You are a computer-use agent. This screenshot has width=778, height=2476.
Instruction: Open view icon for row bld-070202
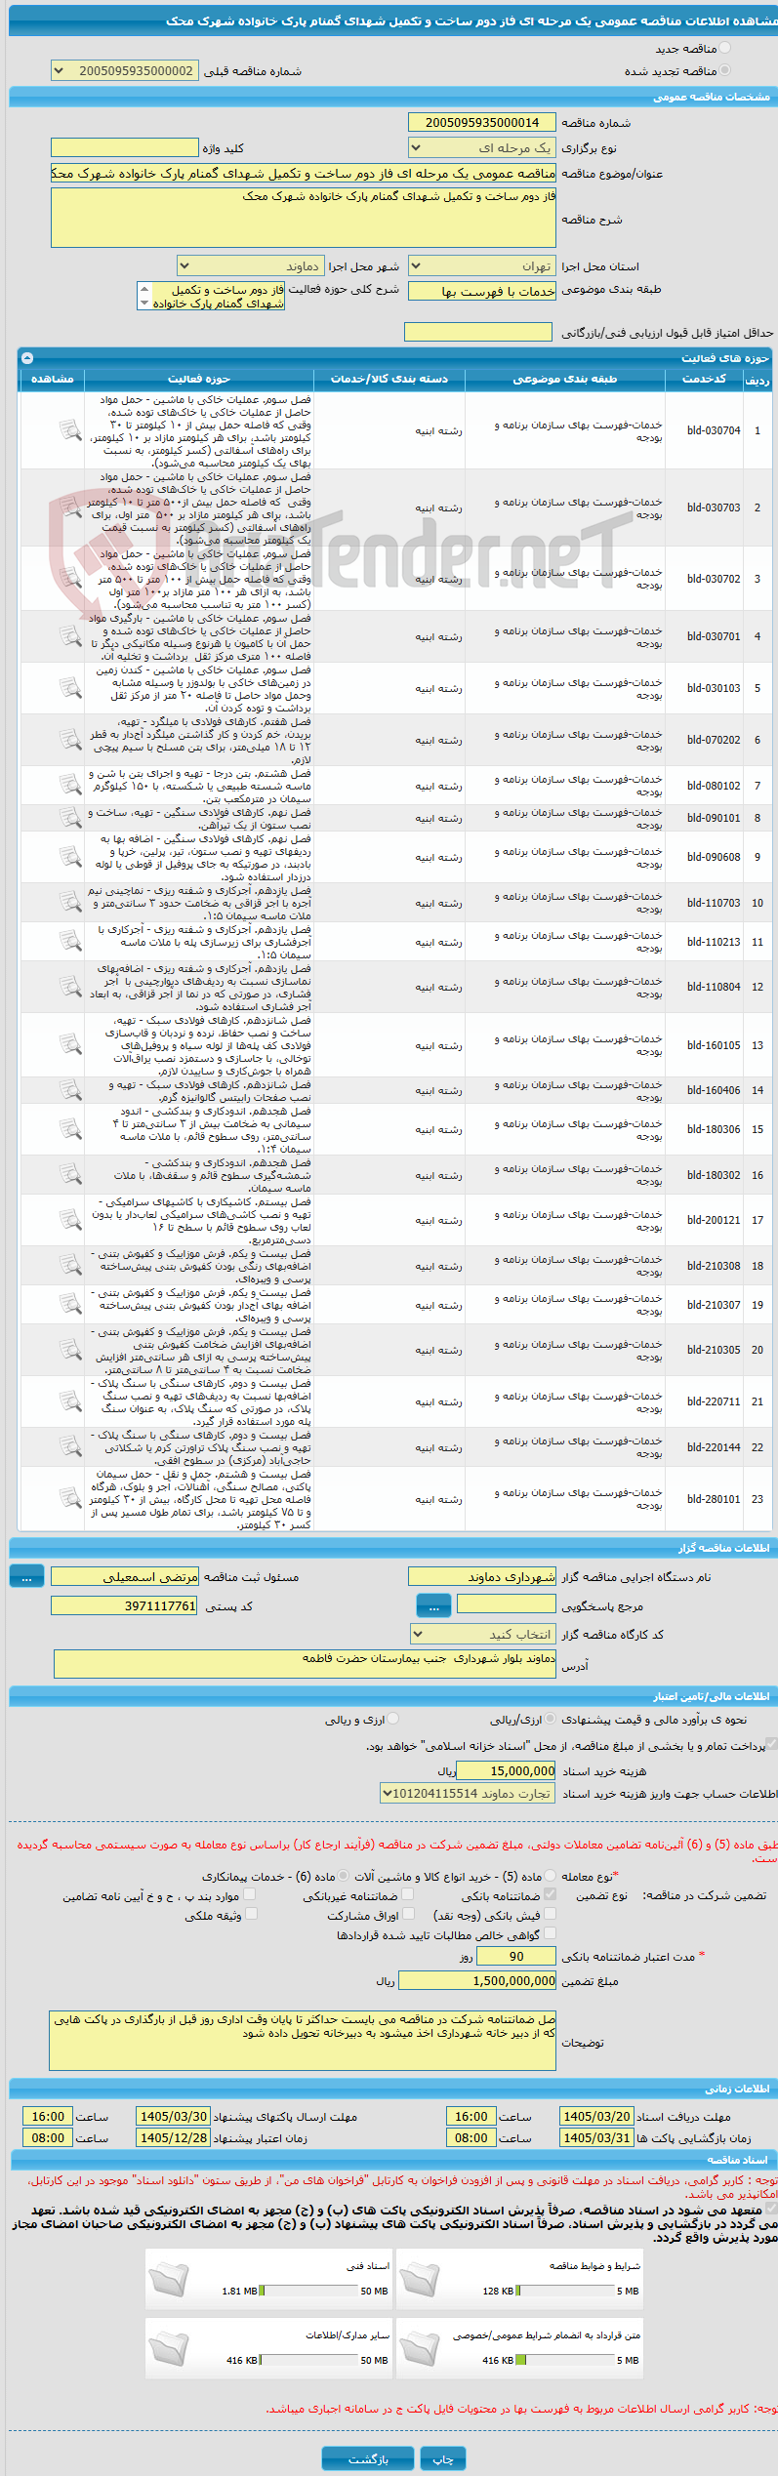[x=70, y=740]
